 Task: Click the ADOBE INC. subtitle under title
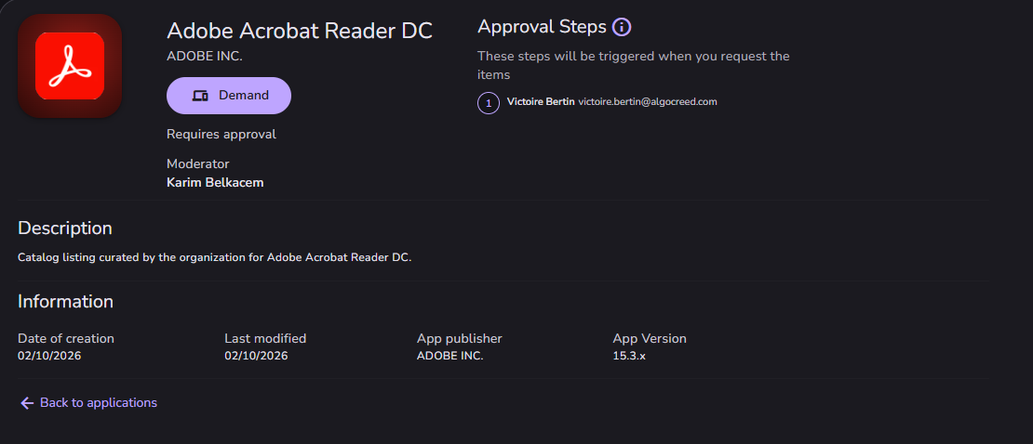tap(204, 57)
